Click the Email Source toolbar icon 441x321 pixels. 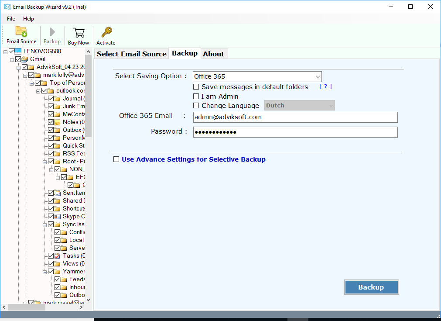click(x=21, y=31)
